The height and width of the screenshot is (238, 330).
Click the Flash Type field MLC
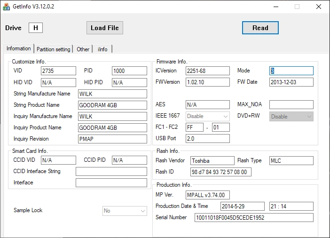pos(291,161)
